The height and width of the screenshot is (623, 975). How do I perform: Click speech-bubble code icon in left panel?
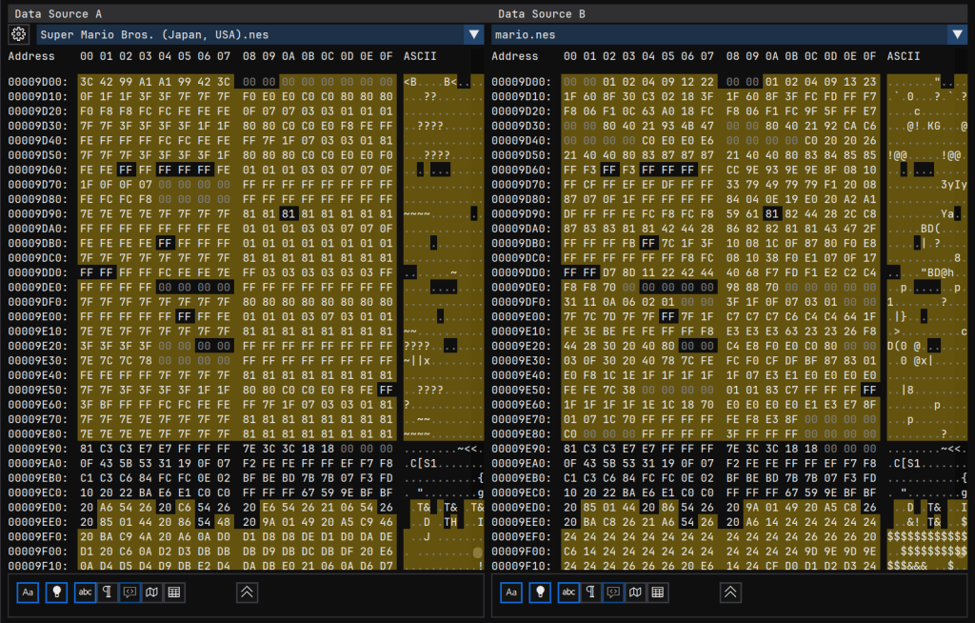tap(129, 592)
